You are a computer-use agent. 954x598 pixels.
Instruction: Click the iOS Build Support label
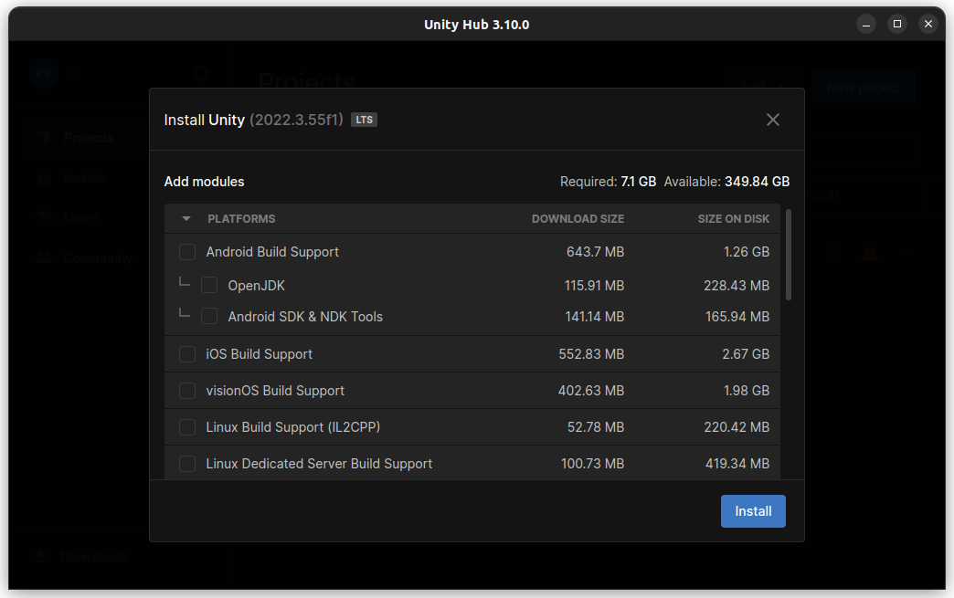pyautogui.click(x=259, y=353)
